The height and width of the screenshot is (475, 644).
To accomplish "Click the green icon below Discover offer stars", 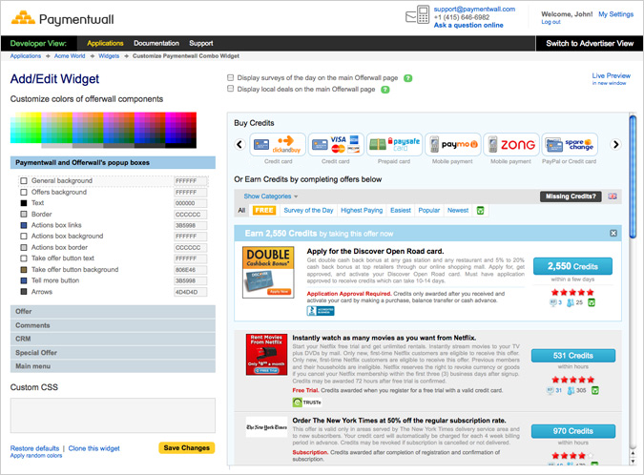I will click(x=592, y=303).
